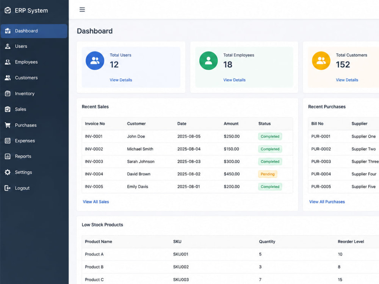Click the Product A row name
Screen dimensions: 379x284
94,254
